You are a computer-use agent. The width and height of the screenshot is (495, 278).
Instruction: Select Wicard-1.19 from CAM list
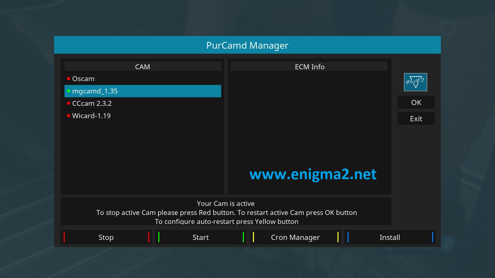[91, 115]
